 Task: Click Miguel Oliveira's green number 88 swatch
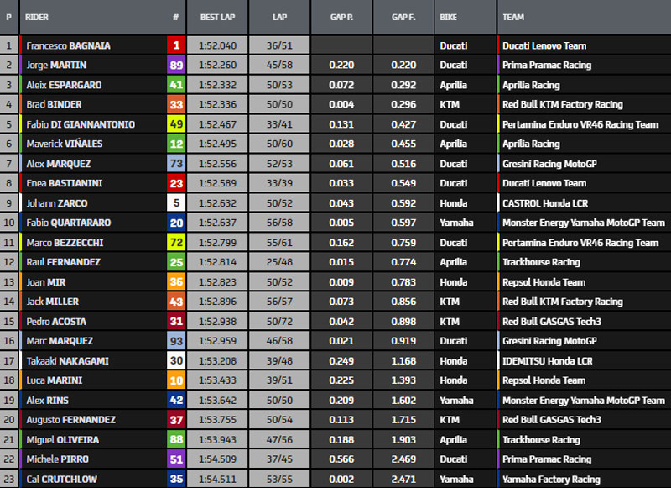coord(176,439)
